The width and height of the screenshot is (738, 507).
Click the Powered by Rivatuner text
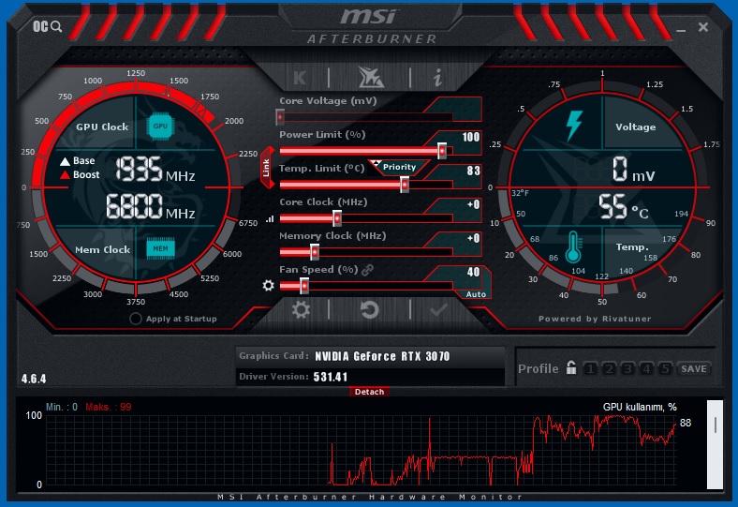click(x=595, y=319)
